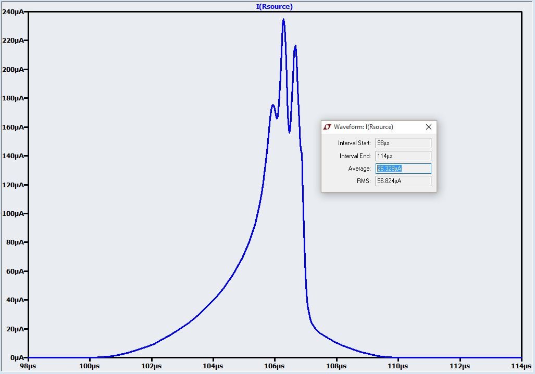Image resolution: width=535 pixels, height=374 pixels.
Task: Click the 60µA vertical axis tick label
Action: 14,271
